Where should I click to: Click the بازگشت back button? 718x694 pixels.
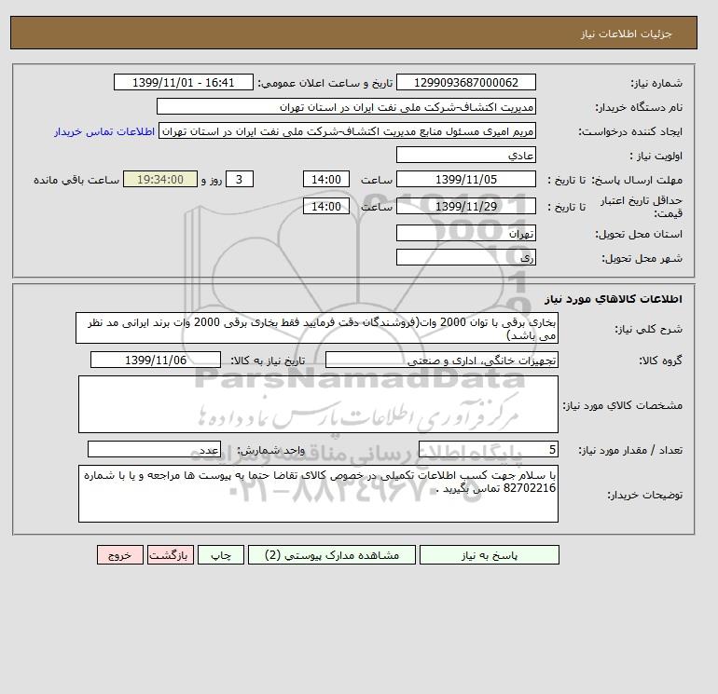tap(171, 555)
